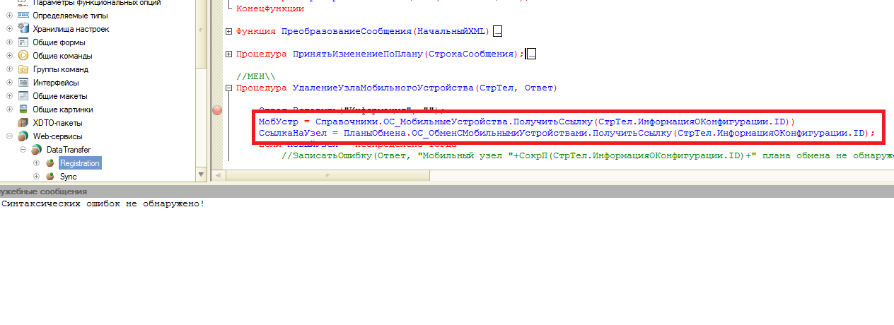The image size is (894, 325).
Task: Click the Хранилища настроек icon
Action: 23,29
